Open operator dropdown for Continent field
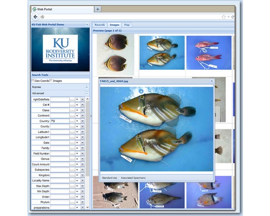The image size is (270, 216). [x=82, y=115]
